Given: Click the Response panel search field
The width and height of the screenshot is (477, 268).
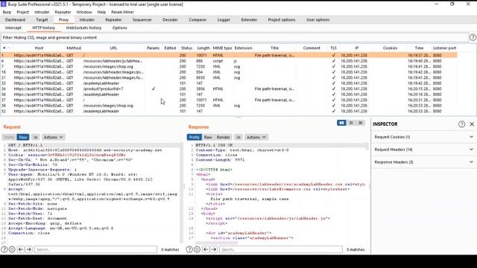Looking at the screenshot, I should (x=281, y=249).
